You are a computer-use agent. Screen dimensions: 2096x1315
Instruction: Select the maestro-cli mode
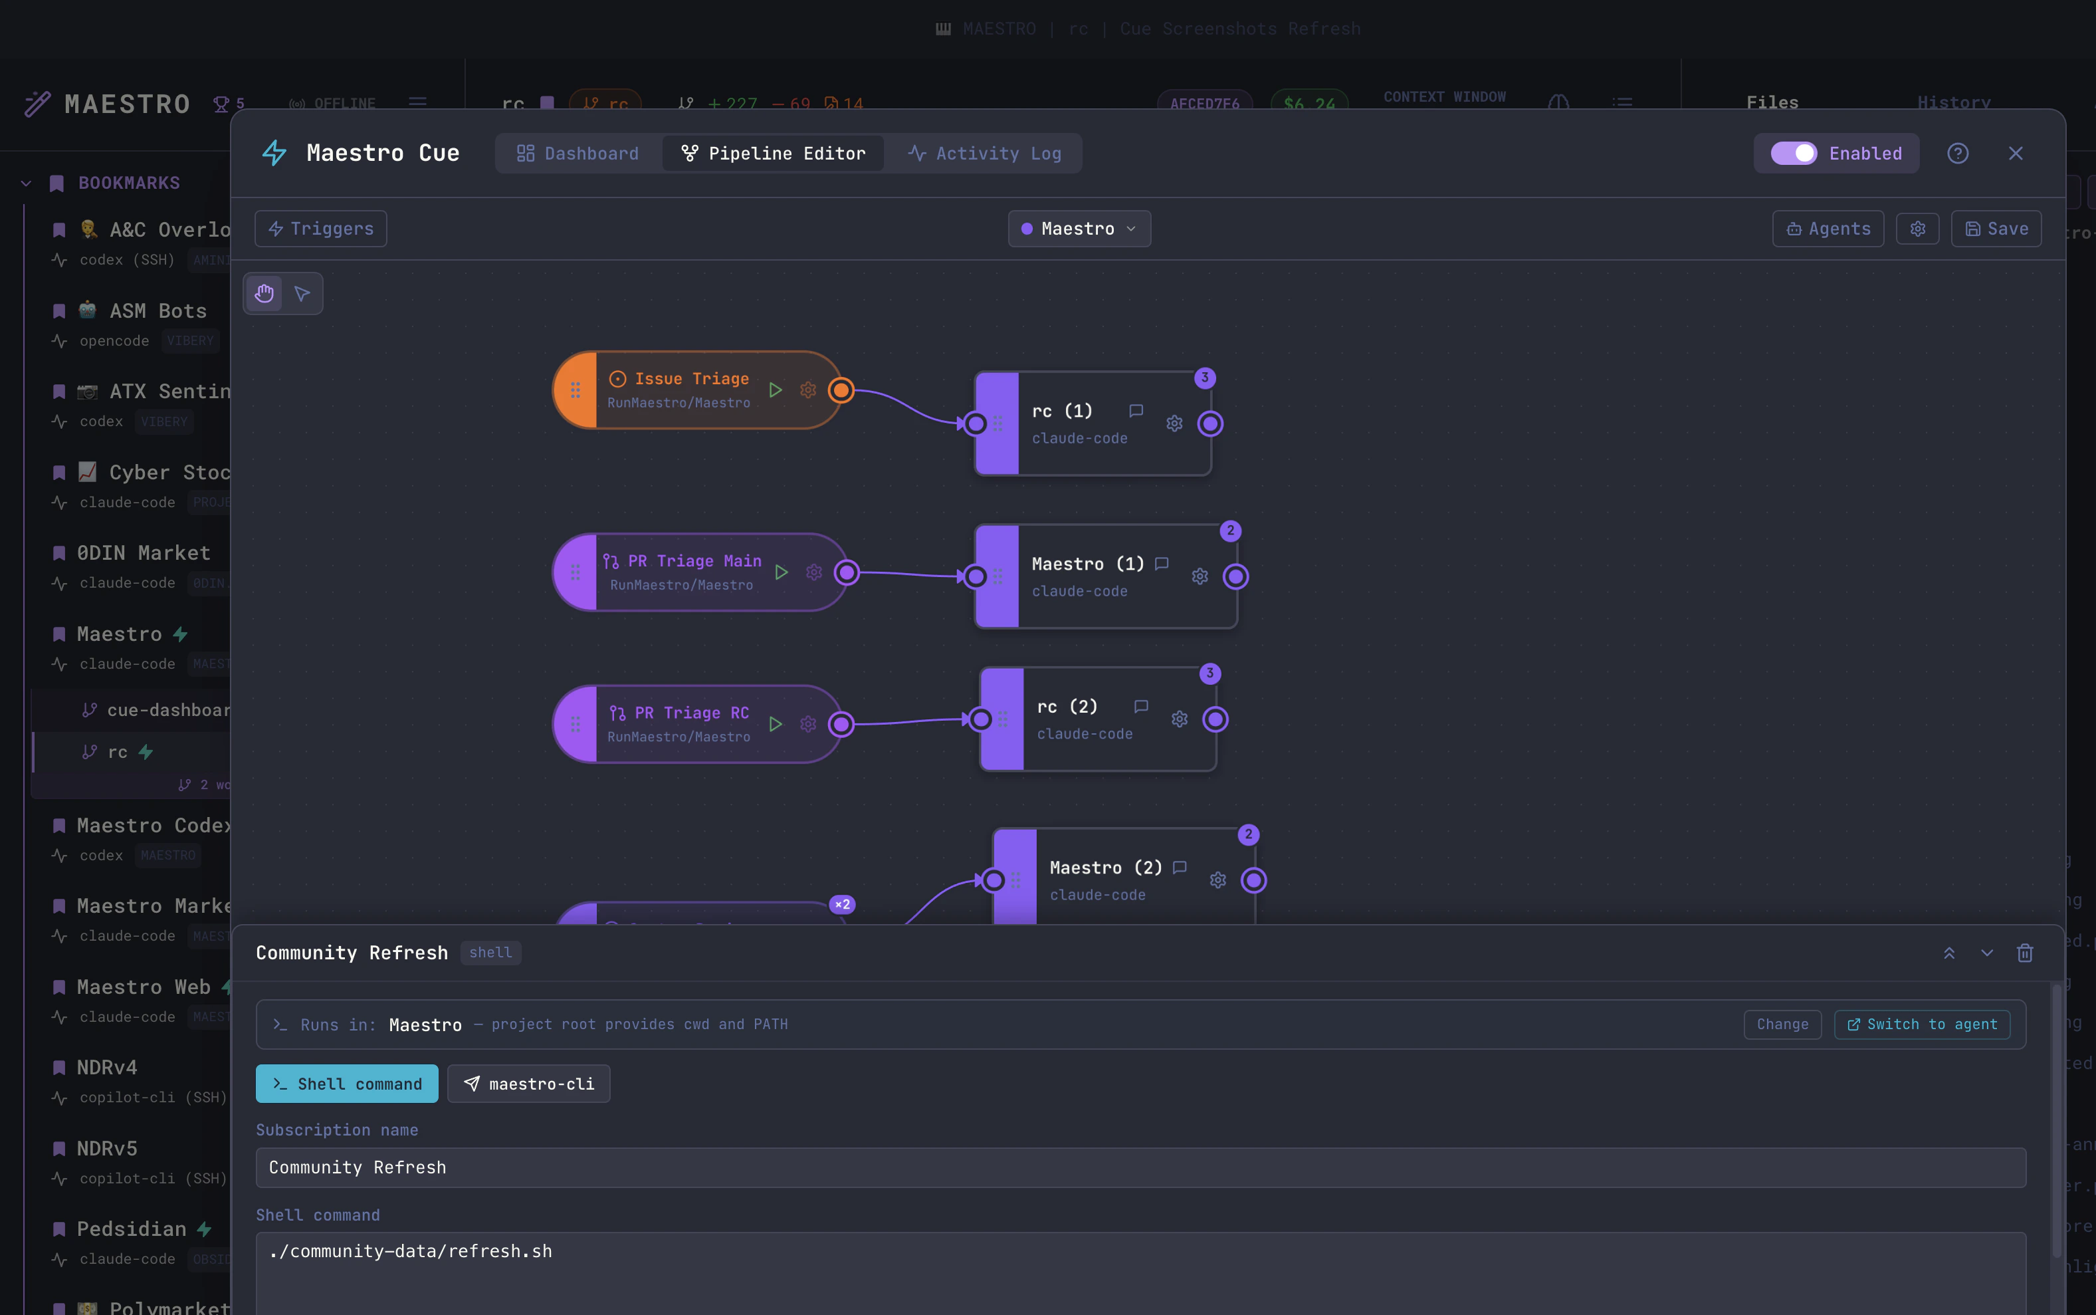528,1084
